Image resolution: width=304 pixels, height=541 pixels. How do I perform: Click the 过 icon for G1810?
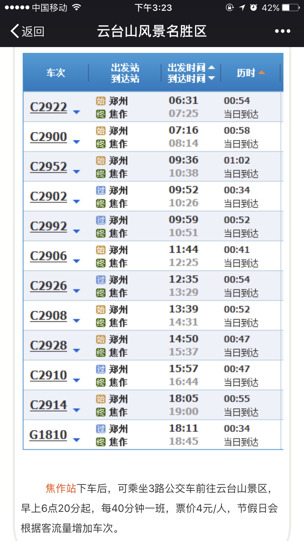coord(100,429)
